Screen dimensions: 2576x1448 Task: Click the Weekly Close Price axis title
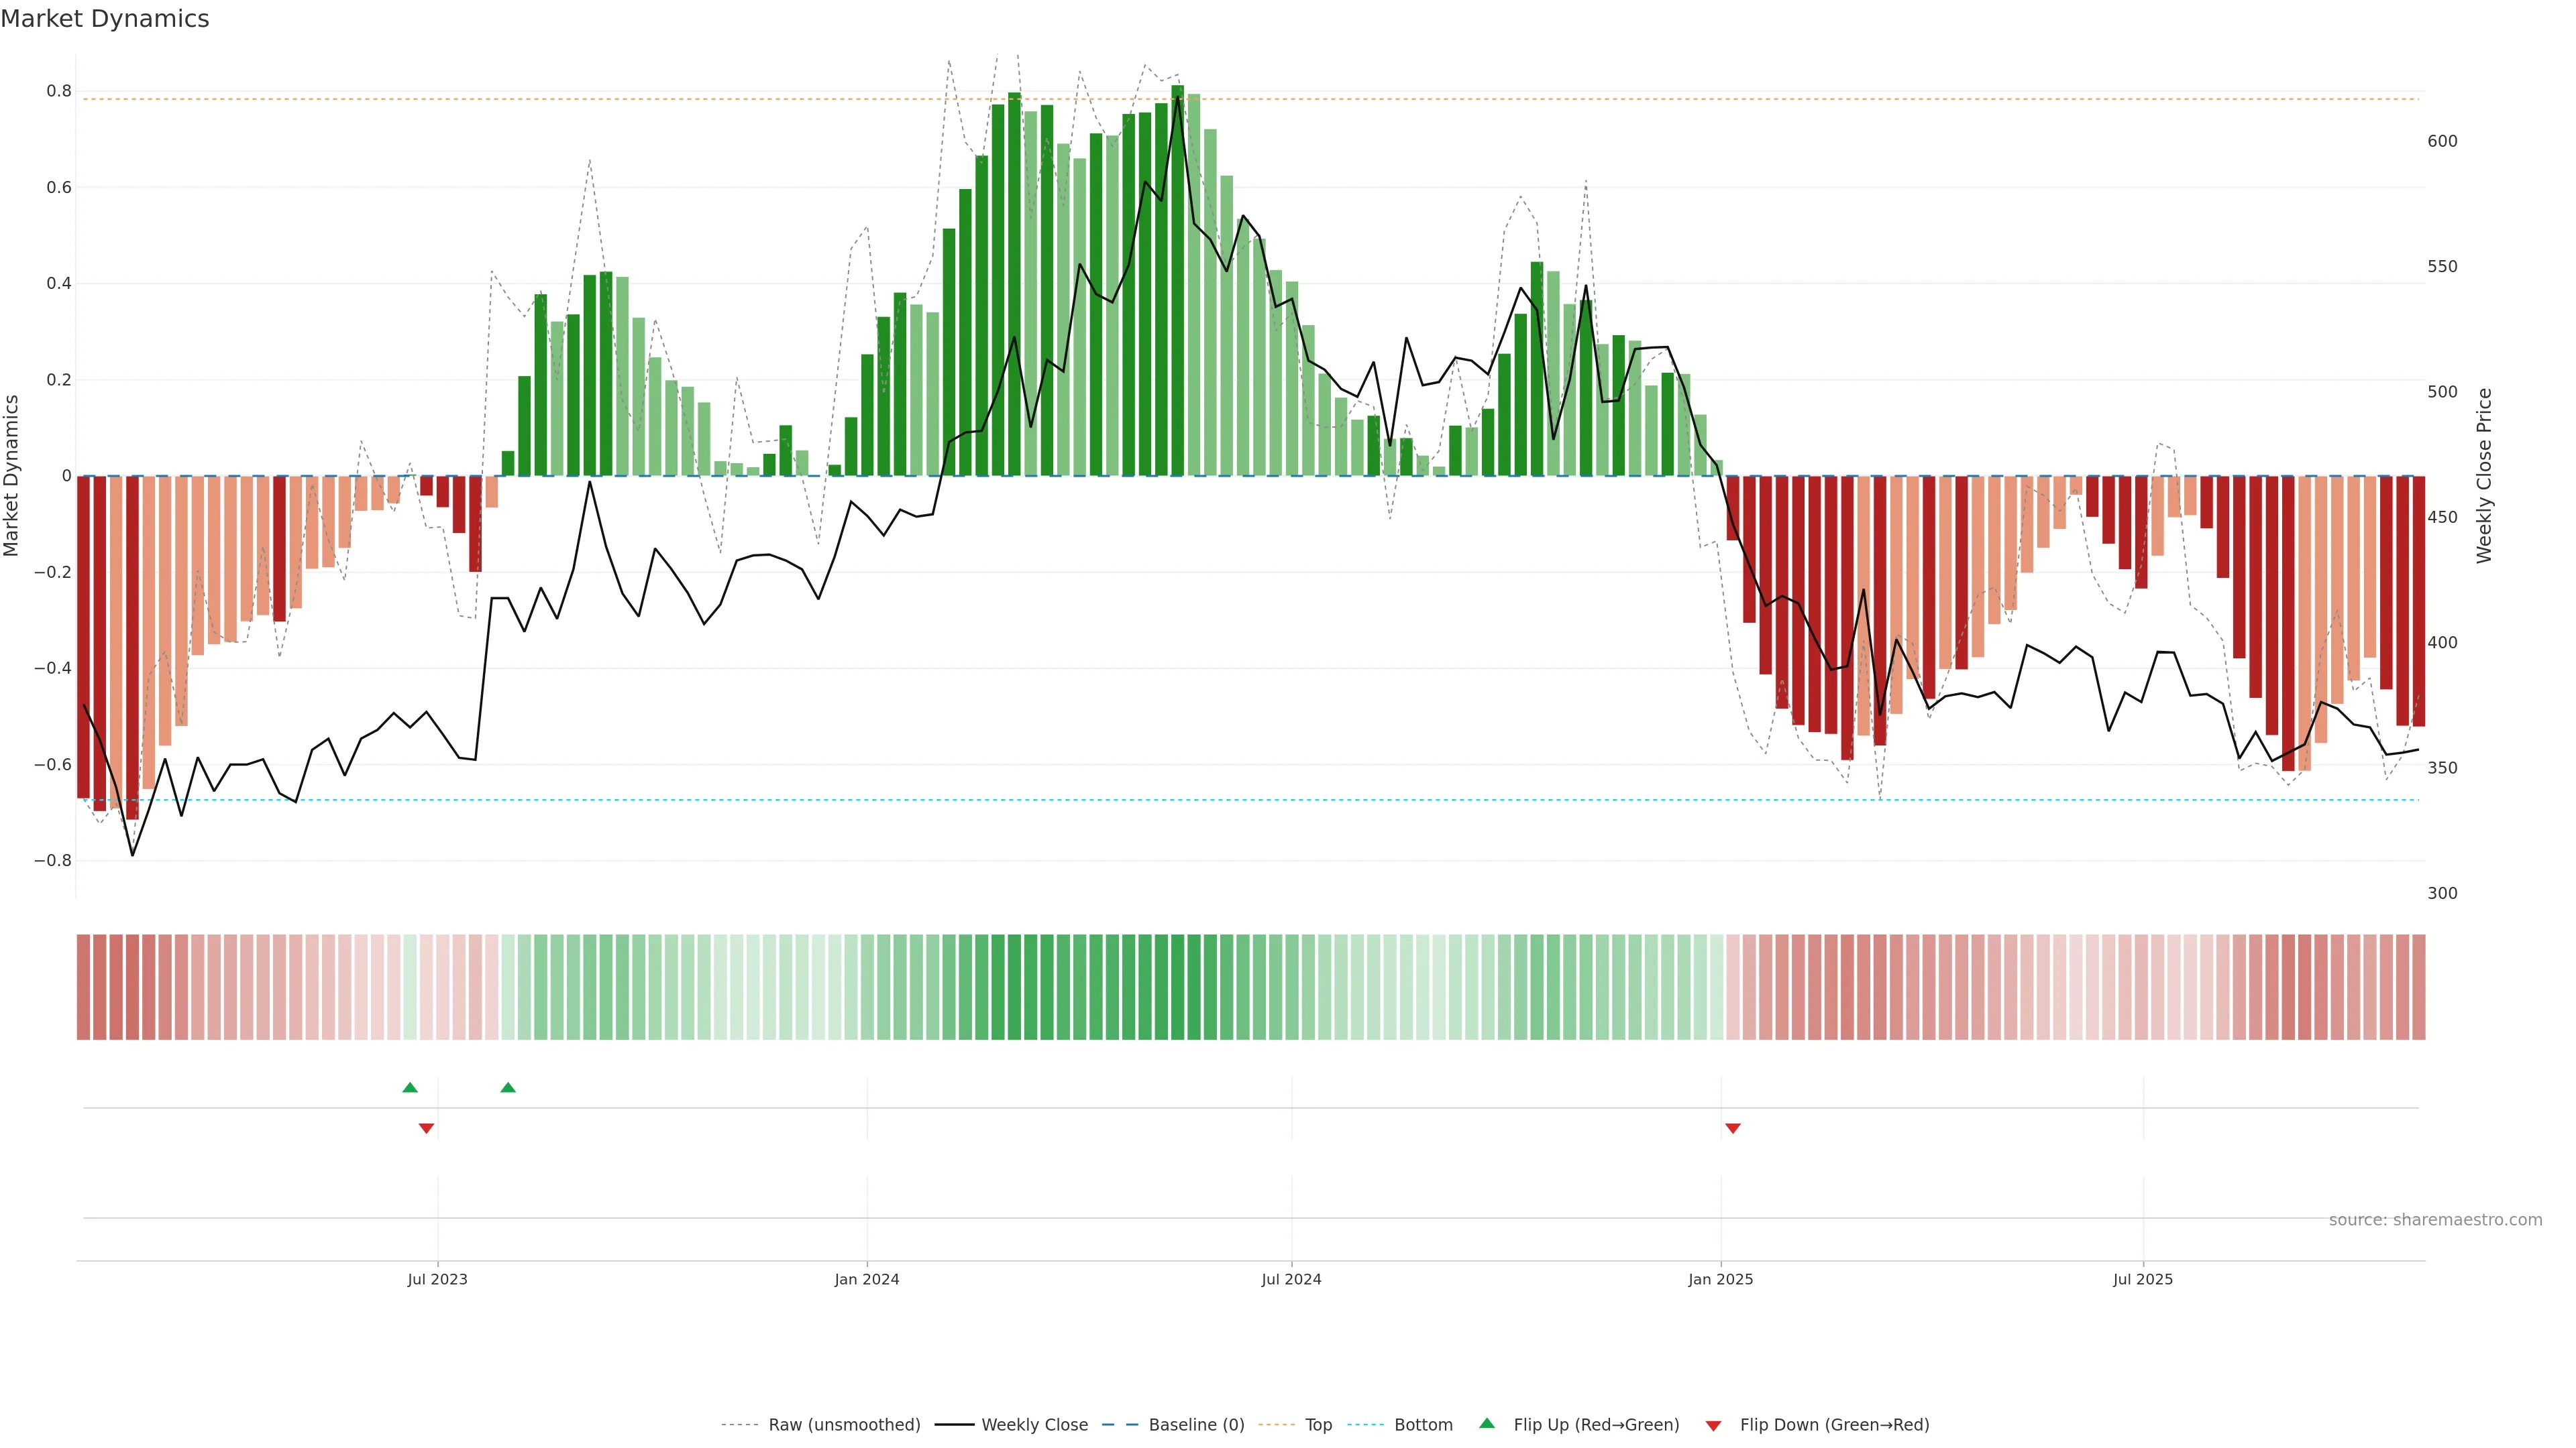coord(2484,476)
